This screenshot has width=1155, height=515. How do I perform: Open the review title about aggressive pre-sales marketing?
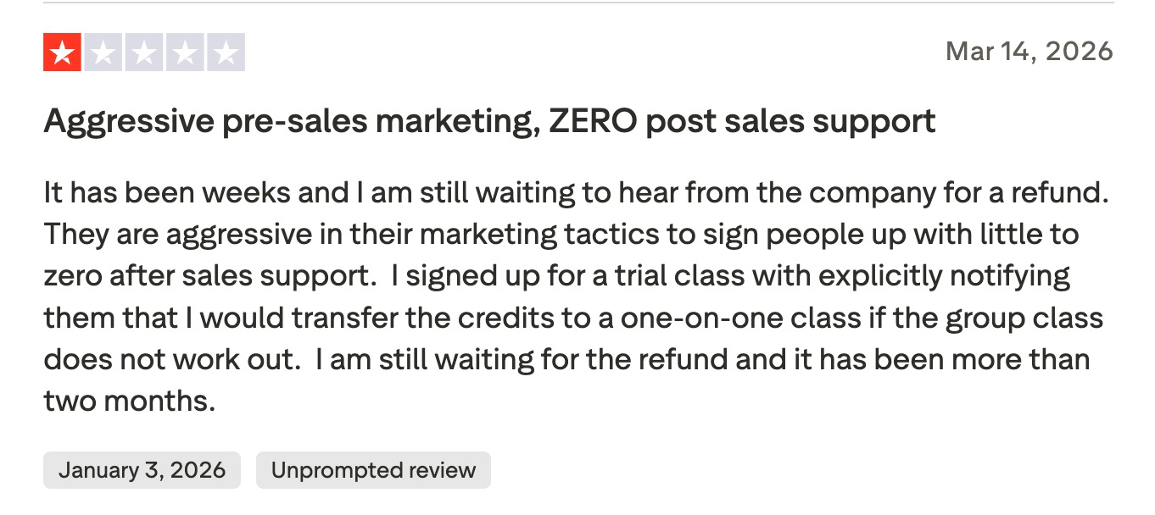tap(489, 122)
